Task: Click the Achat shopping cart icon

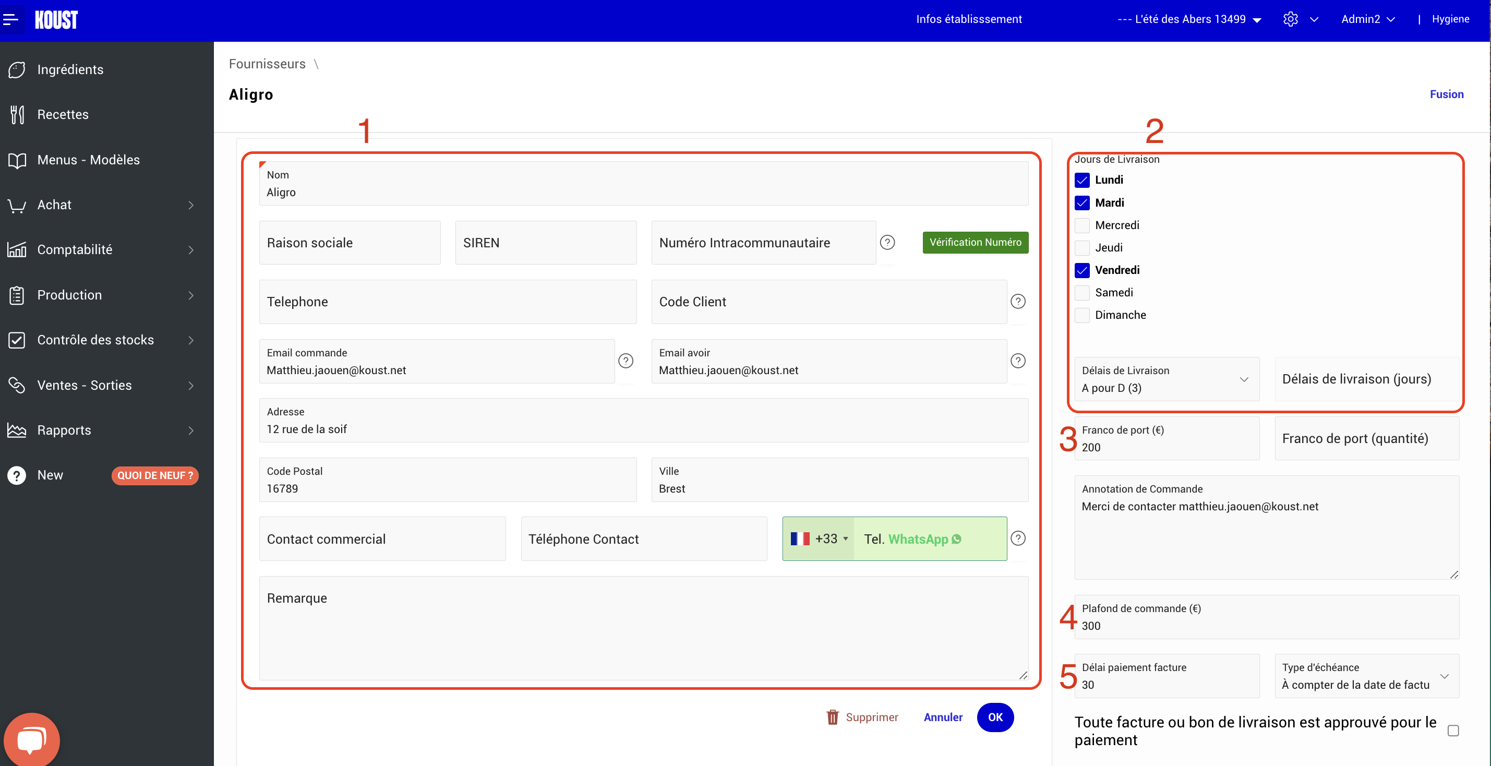Action: [x=17, y=205]
